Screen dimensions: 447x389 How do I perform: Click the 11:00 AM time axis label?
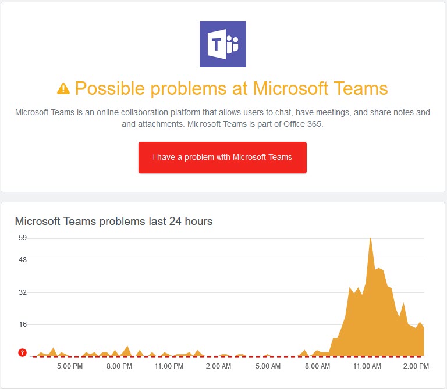click(367, 366)
